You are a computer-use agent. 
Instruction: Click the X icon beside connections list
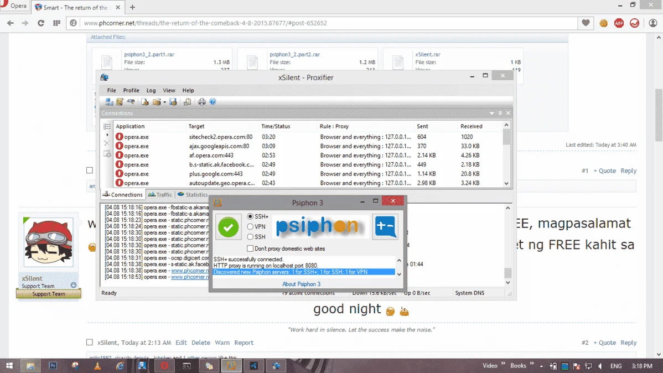(107, 143)
